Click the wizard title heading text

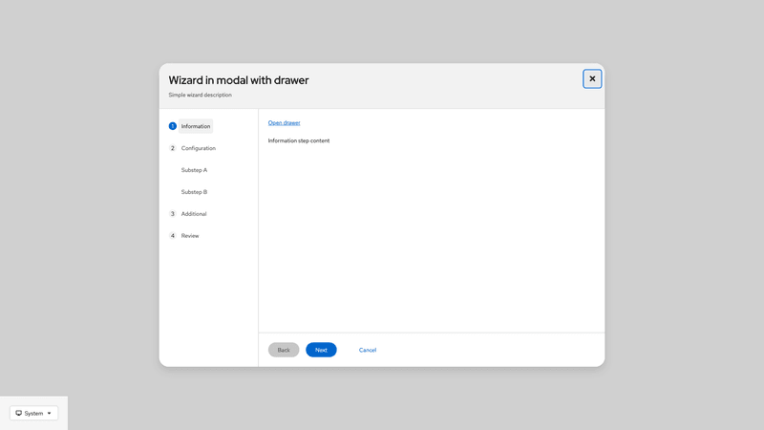point(239,80)
